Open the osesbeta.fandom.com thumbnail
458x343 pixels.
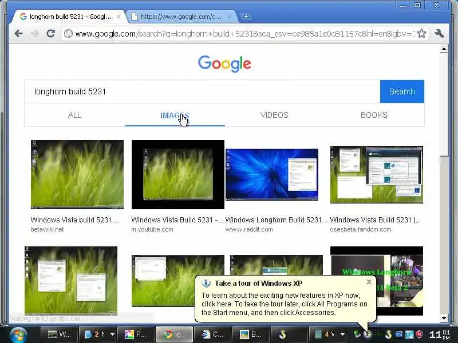tap(377, 174)
